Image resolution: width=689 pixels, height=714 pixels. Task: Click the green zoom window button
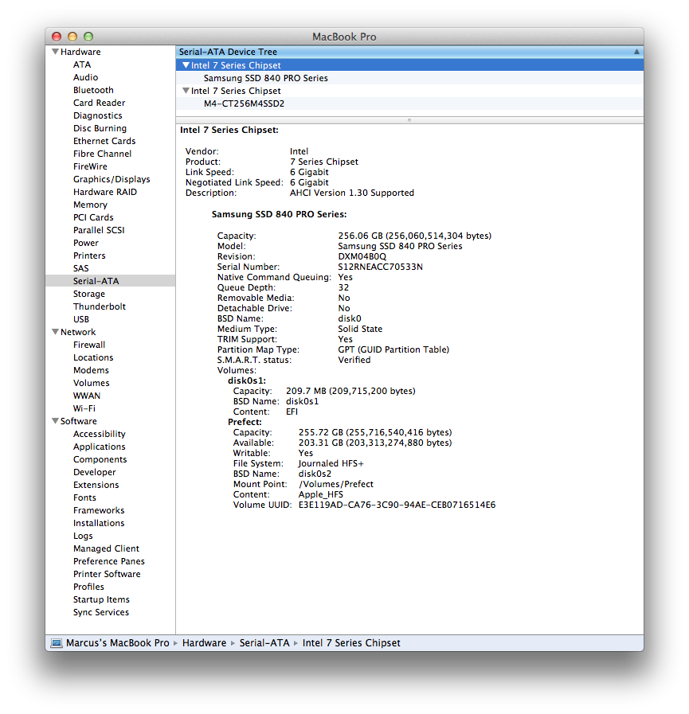(88, 37)
